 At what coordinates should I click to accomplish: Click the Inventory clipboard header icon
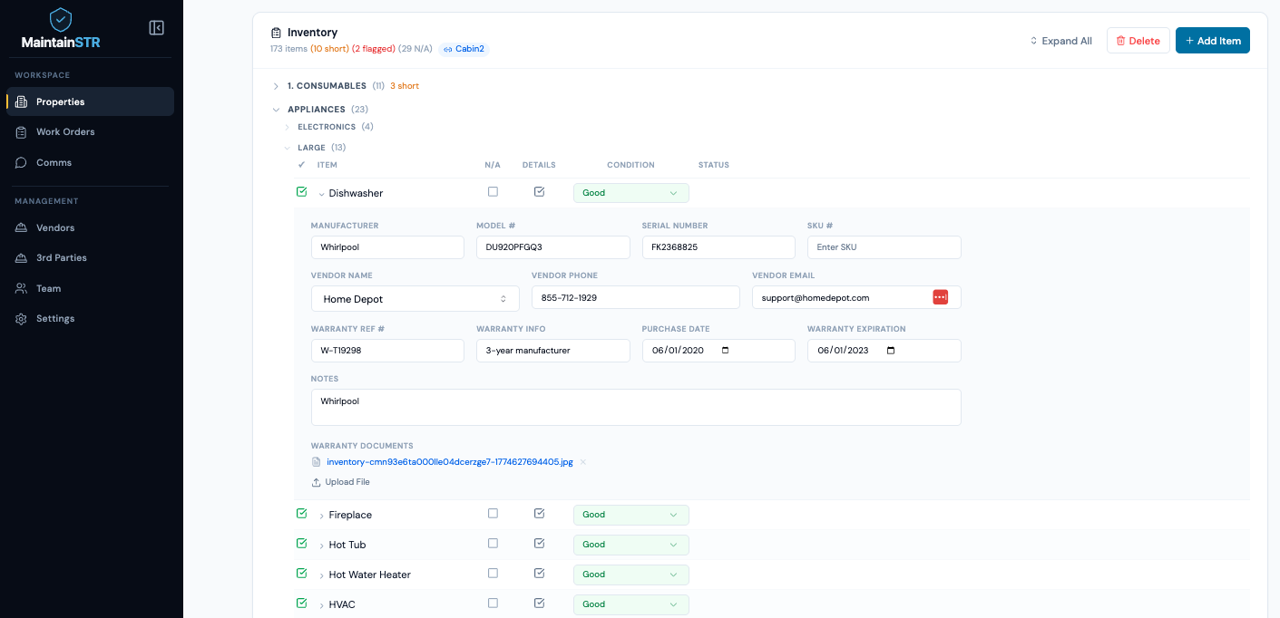(x=276, y=33)
